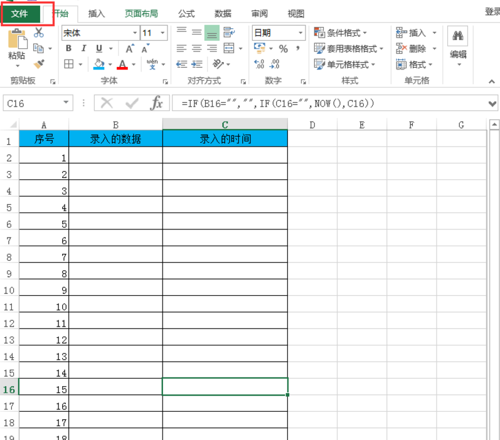Open 对齐方式 dialog launcher
The width and height of the screenshot is (500, 440).
[x=243, y=82]
